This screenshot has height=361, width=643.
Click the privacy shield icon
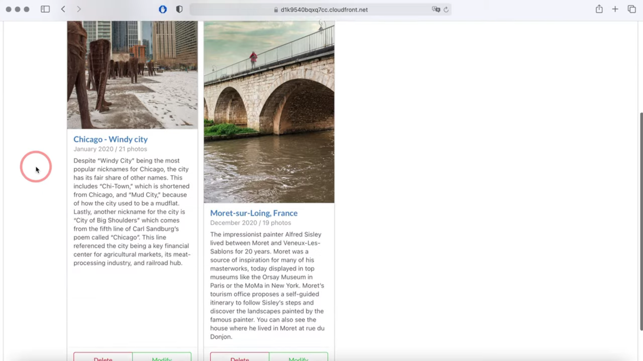coord(180,9)
